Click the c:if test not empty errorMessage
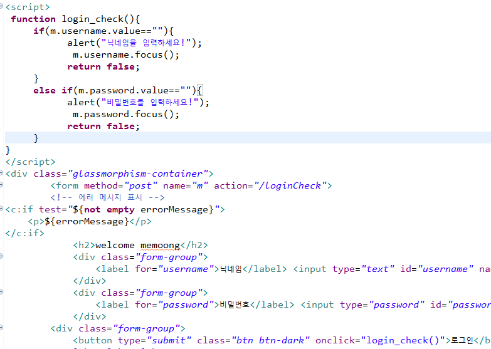The image size is (491, 349). pos(115,209)
